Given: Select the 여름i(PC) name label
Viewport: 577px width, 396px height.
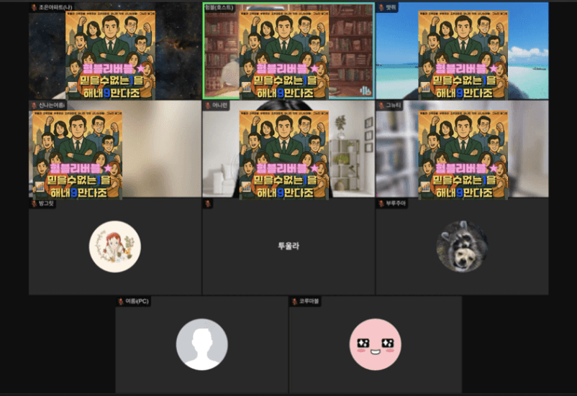Looking at the screenshot, I should 137,302.
